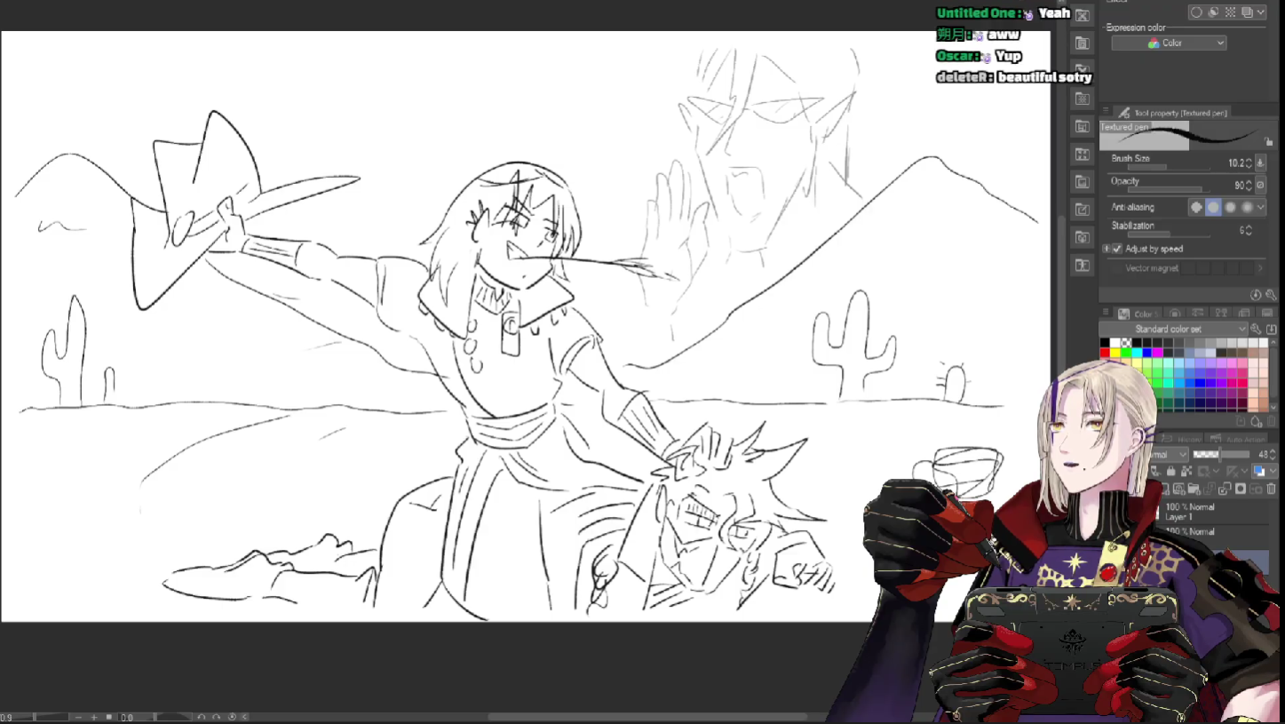Screen dimensions: 1285x724
Task: Open the brush size dynamics button
Action: 1260,163
